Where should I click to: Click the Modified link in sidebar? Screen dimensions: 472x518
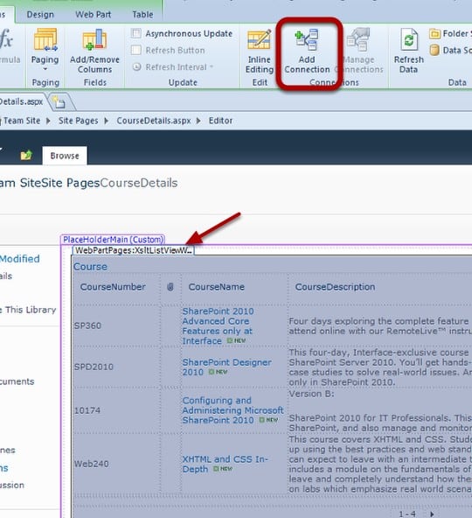click(x=20, y=259)
